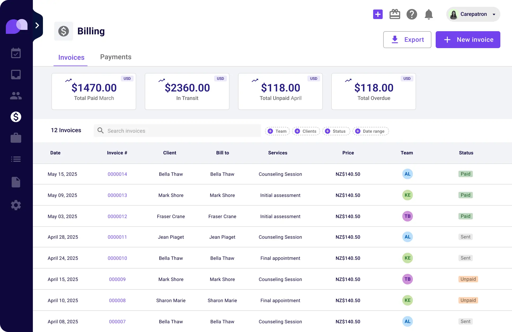
Task: Select the Invoices tab
Action: pyautogui.click(x=71, y=57)
